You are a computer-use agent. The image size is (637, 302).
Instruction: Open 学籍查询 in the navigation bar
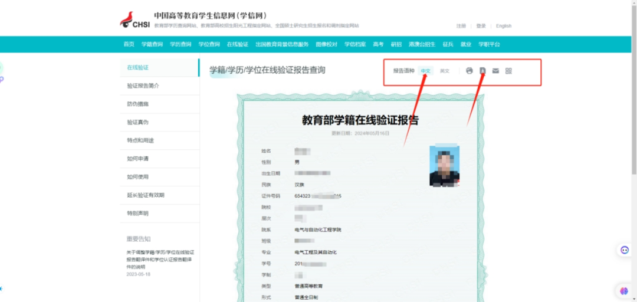(152, 44)
